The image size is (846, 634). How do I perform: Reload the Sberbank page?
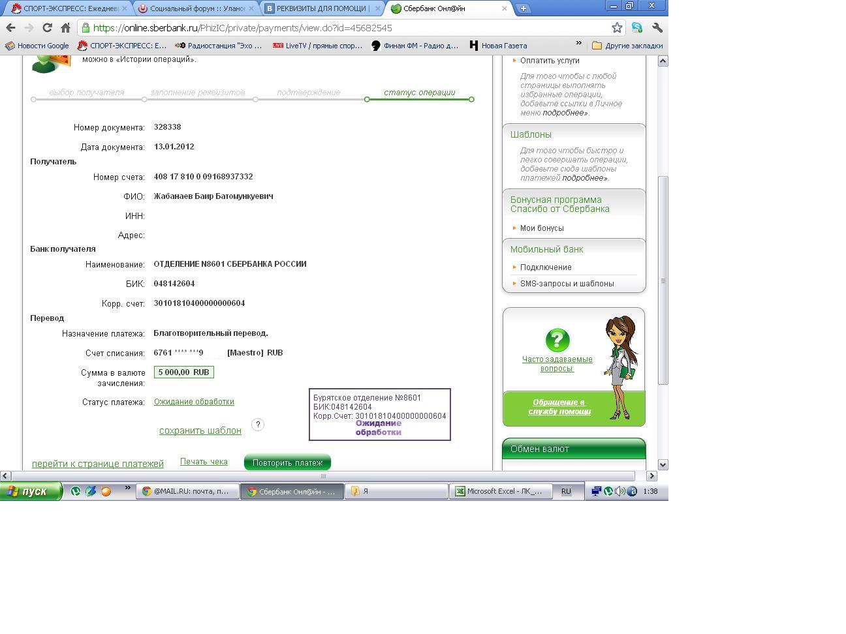[x=47, y=28]
